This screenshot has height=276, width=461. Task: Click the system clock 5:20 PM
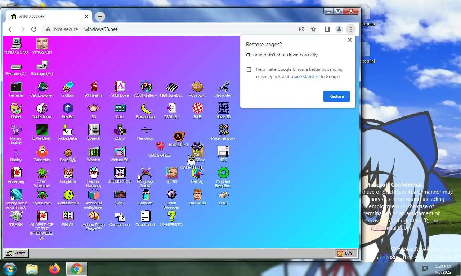point(443,266)
